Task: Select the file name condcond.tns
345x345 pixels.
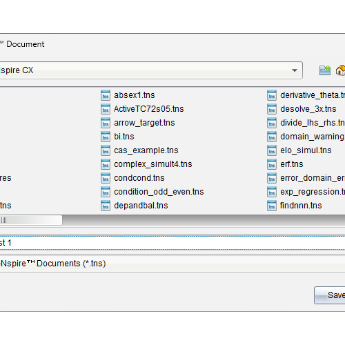Action: pyautogui.click(x=139, y=178)
